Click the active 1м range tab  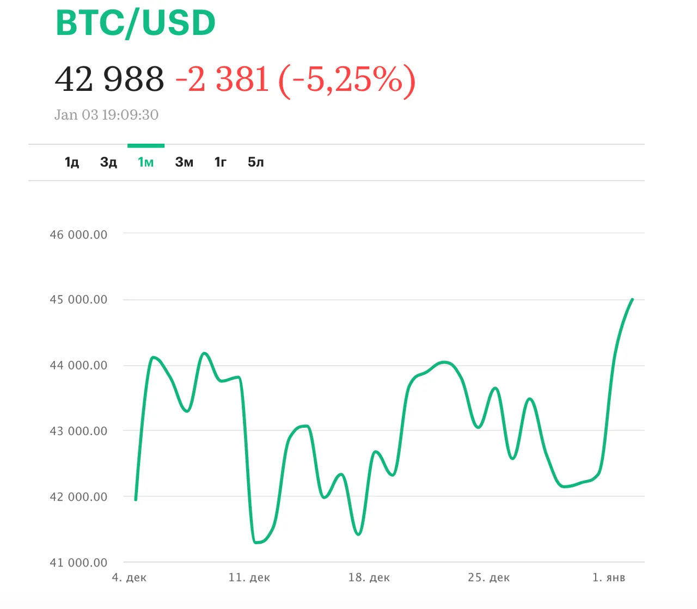pyautogui.click(x=145, y=162)
